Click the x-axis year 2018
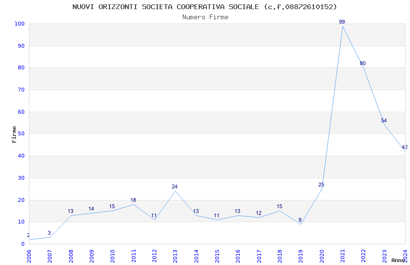This screenshot has height=265, width=410. tap(280, 256)
